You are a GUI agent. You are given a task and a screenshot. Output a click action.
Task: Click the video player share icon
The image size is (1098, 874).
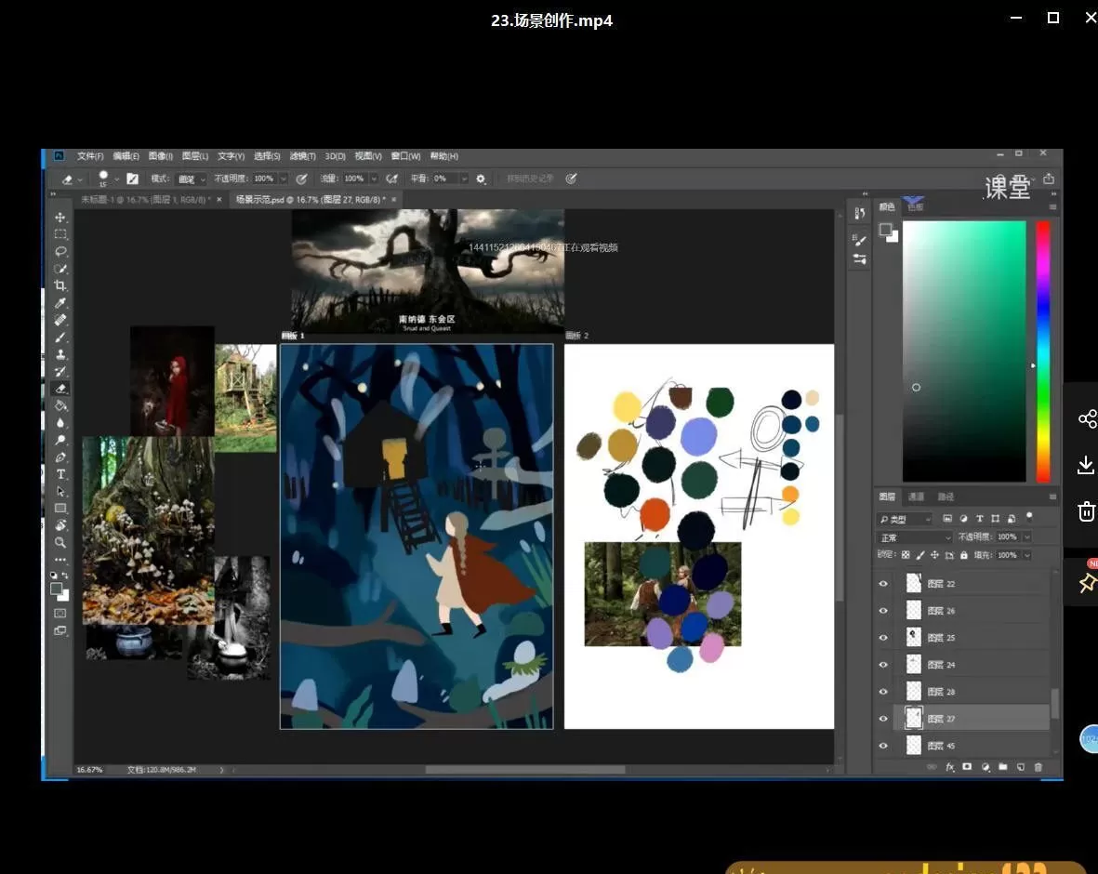click(1086, 419)
